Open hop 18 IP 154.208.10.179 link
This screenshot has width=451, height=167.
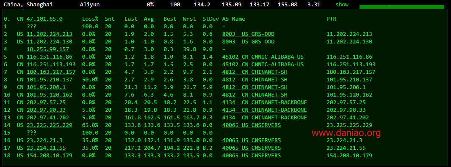(50, 156)
